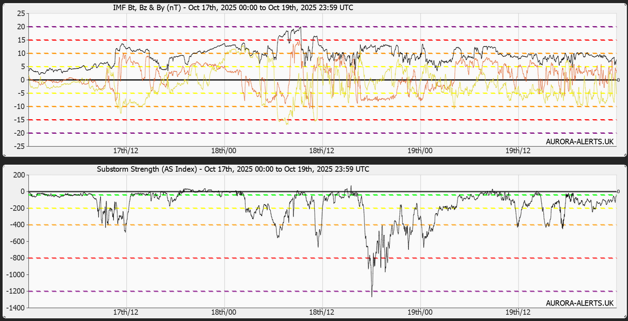The height and width of the screenshot is (321, 628).
Task: Click the 25 label on the IMF y-axis
Action: pos(21,13)
